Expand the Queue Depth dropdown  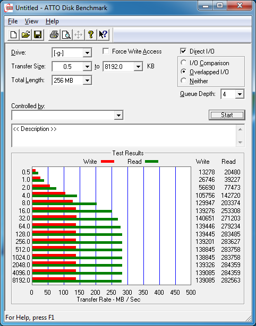click(240, 94)
